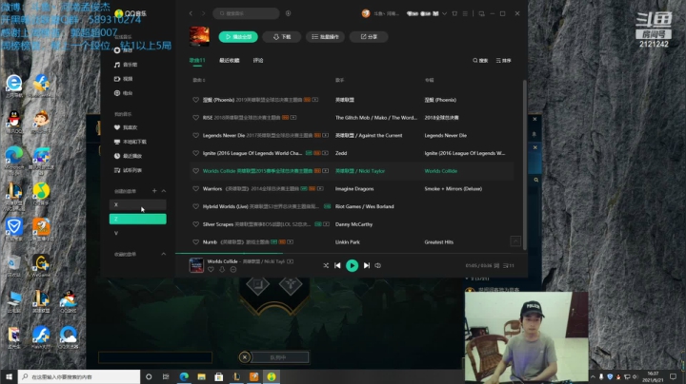The width and height of the screenshot is (686, 384).
Task: Select playlist V in the sidebar
Action: pos(137,233)
